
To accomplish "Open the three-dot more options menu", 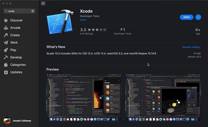I will click(x=198, y=17).
